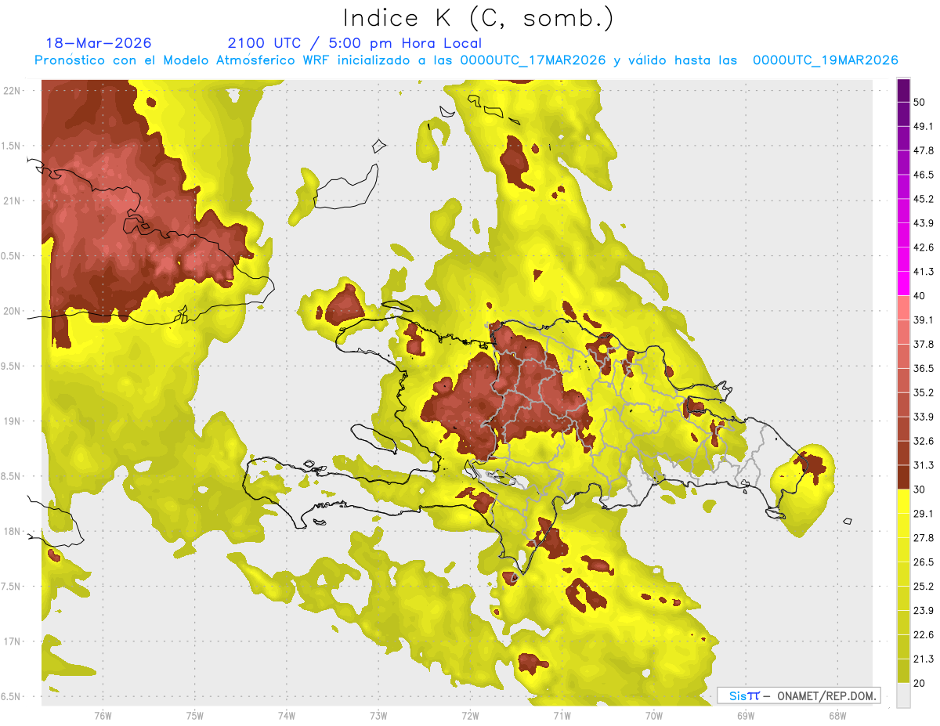Click the "74W" longitude label
The image size is (940, 726).
tap(287, 715)
